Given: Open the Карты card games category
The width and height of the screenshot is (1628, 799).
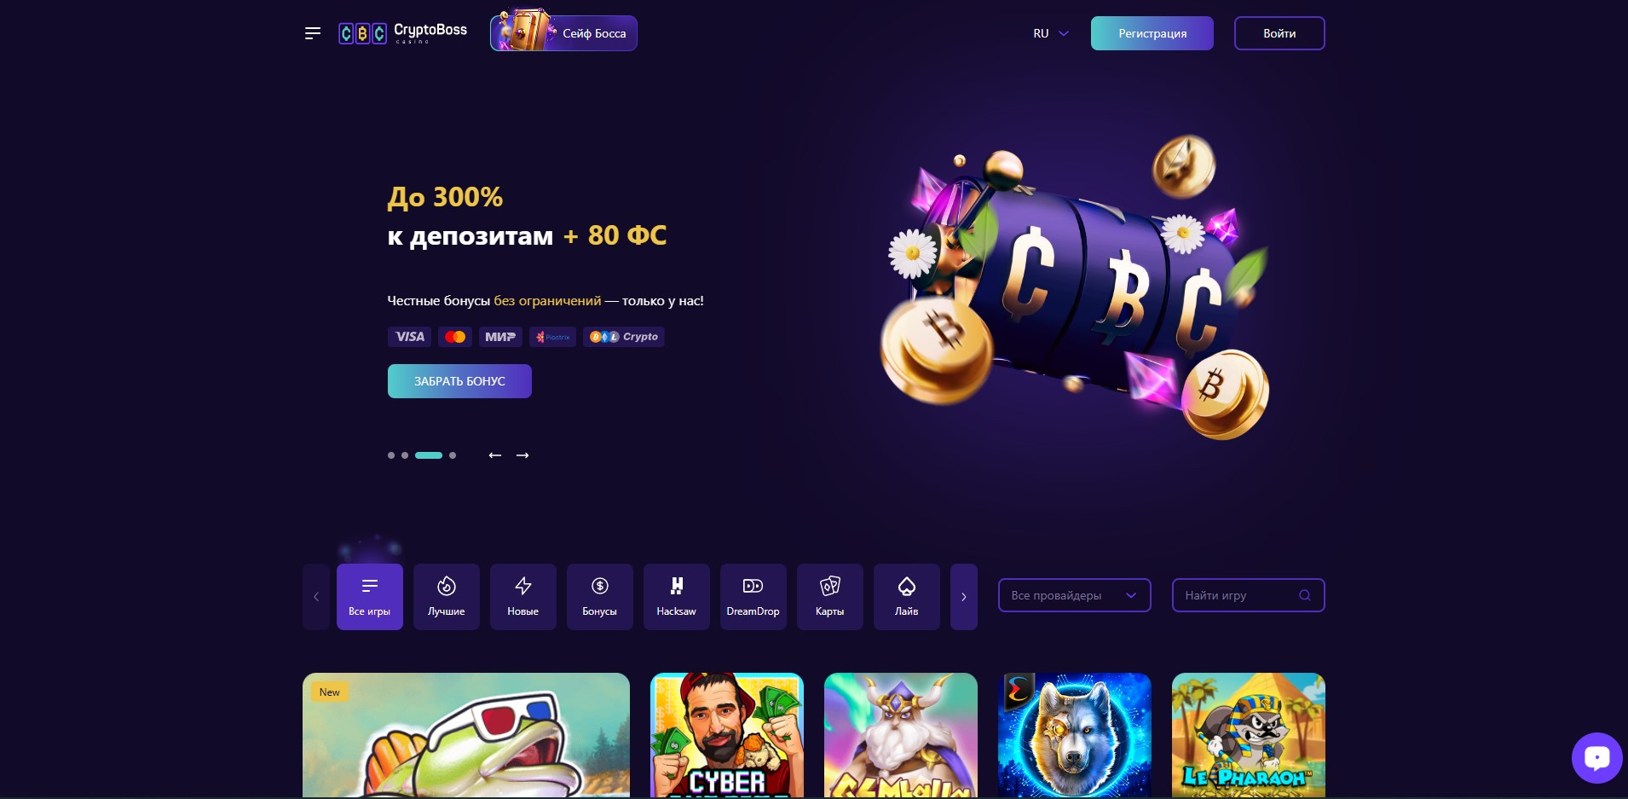Looking at the screenshot, I should point(830,597).
